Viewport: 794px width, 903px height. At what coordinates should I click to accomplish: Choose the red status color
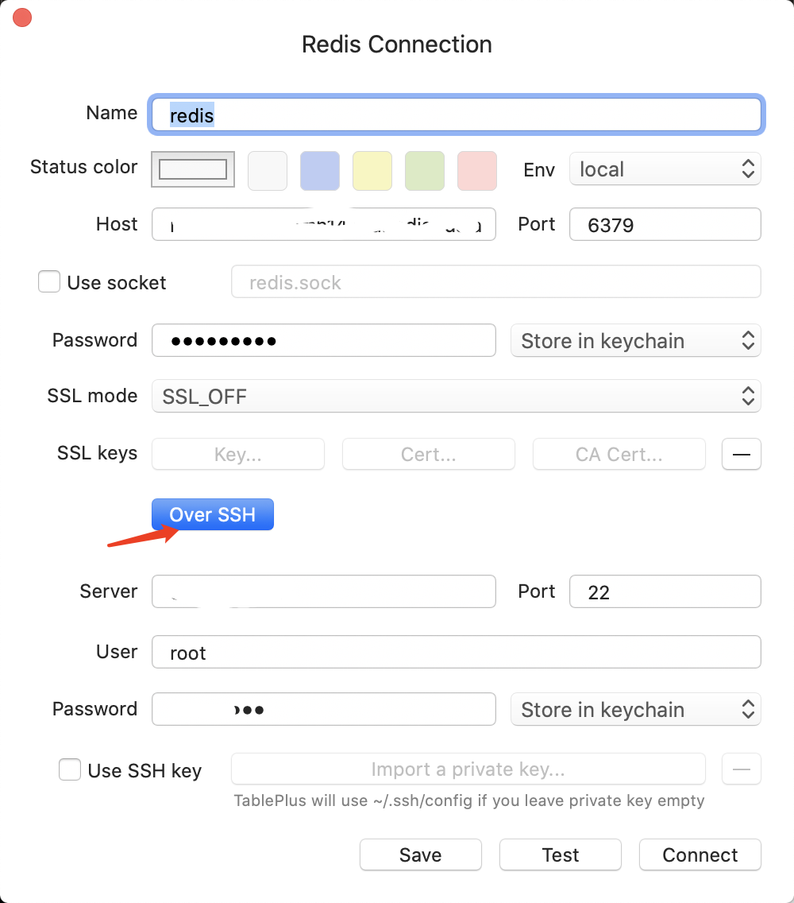click(477, 171)
